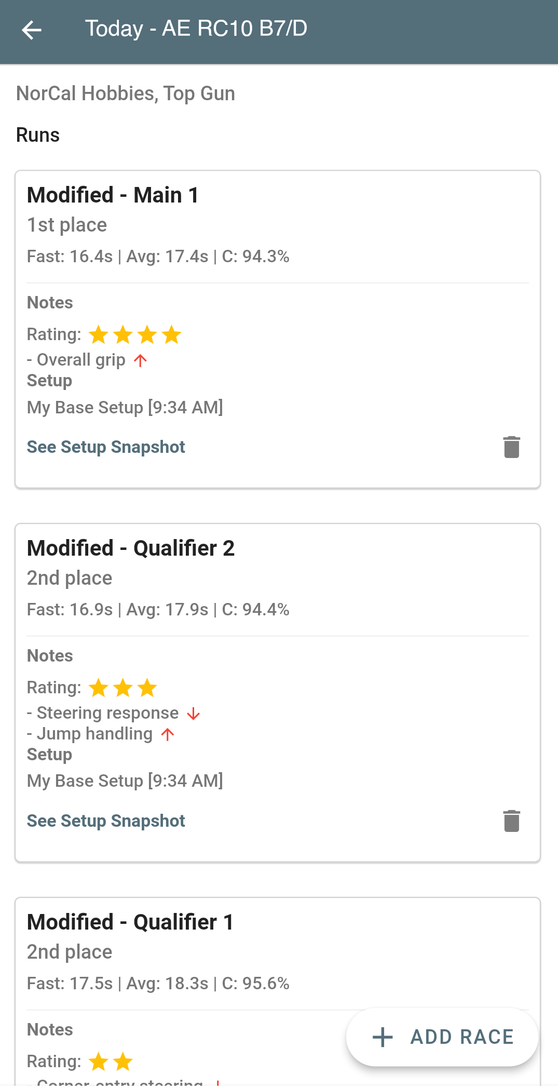Open Setup Snapshot for Qualifier 2
Image resolution: width=558 pixels, height=1089 pixels.
[106, 821]
